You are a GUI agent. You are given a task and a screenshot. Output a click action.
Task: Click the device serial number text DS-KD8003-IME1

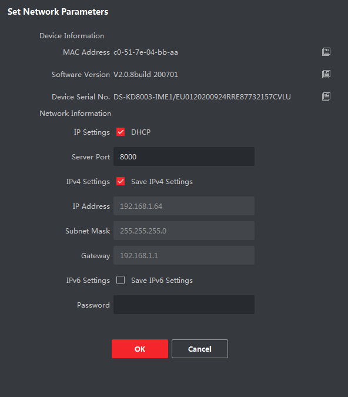[x=202, y=96]
